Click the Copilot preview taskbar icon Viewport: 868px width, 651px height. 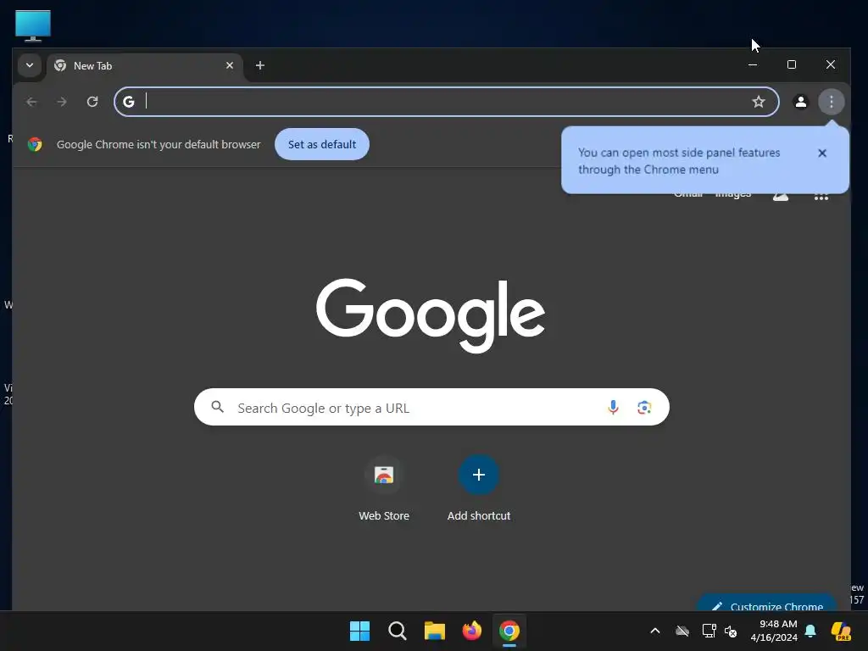(x=841, y=631)
